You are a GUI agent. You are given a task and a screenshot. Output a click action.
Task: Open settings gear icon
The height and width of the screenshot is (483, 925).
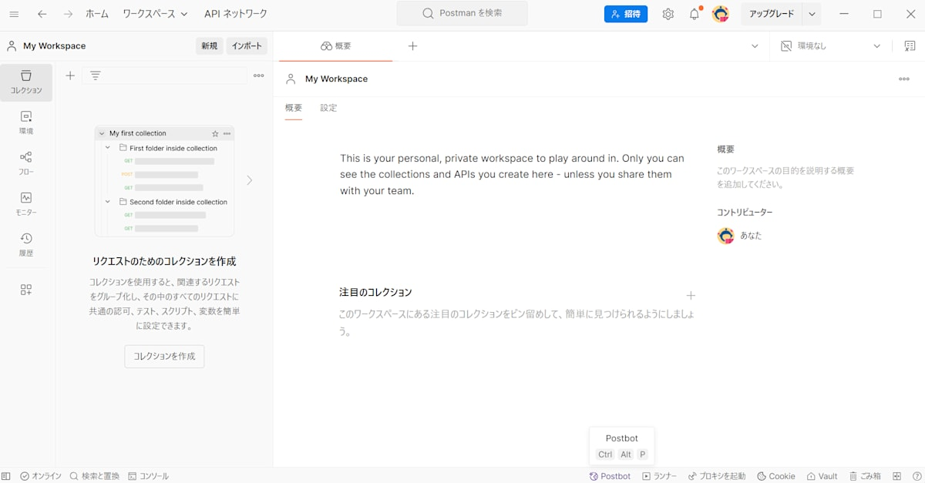(668, 14)
